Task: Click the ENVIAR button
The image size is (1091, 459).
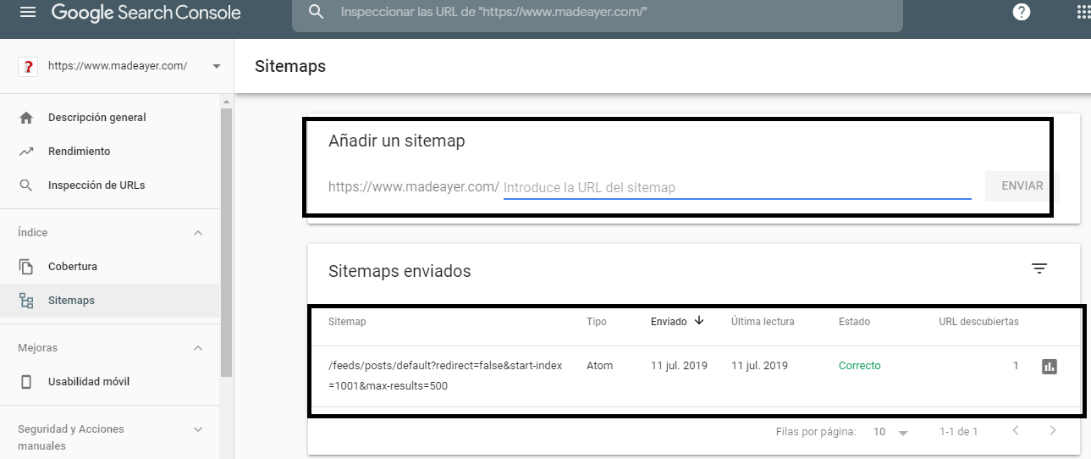Action: point(1022,185)
